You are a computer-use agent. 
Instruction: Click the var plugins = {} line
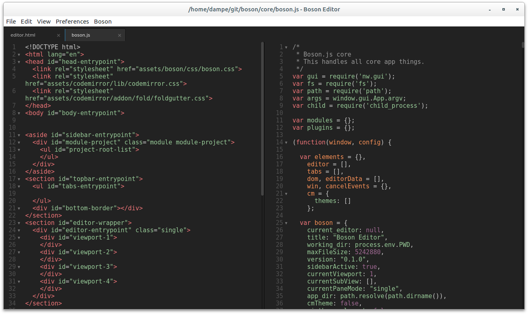coord(323,128)
